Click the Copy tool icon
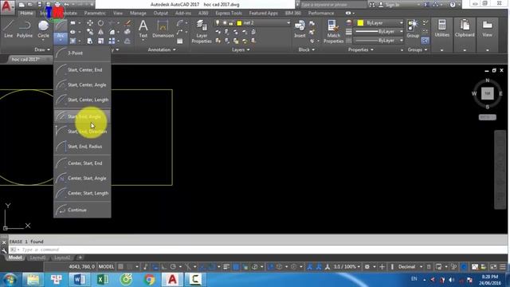510x287 pixels. tap(90, 32)
